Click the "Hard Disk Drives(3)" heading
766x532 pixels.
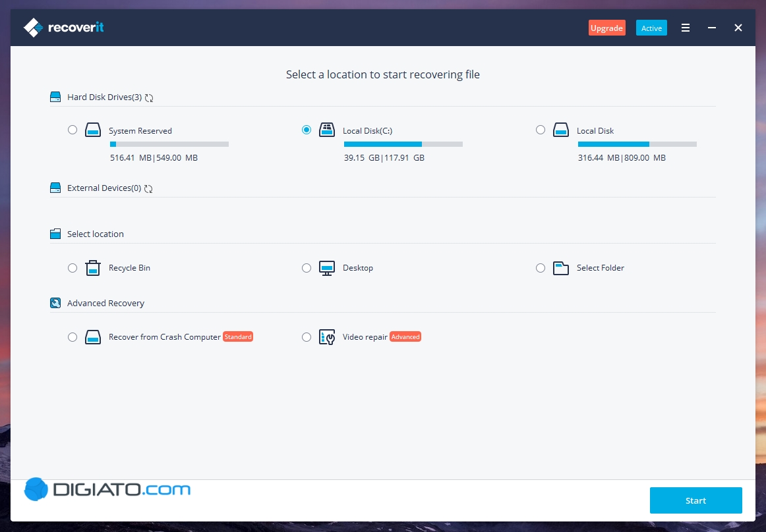(x=105, y=97)
